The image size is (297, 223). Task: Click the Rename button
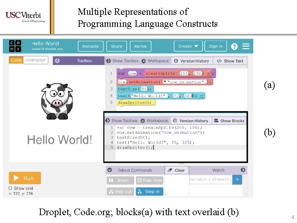(90, 46)
